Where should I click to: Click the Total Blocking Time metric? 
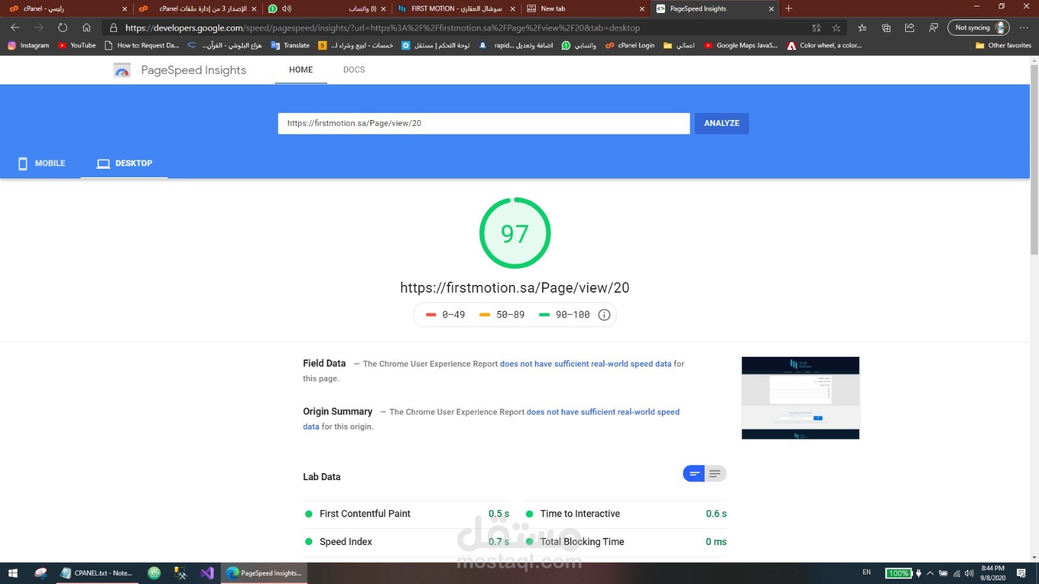tap(626, 542)
